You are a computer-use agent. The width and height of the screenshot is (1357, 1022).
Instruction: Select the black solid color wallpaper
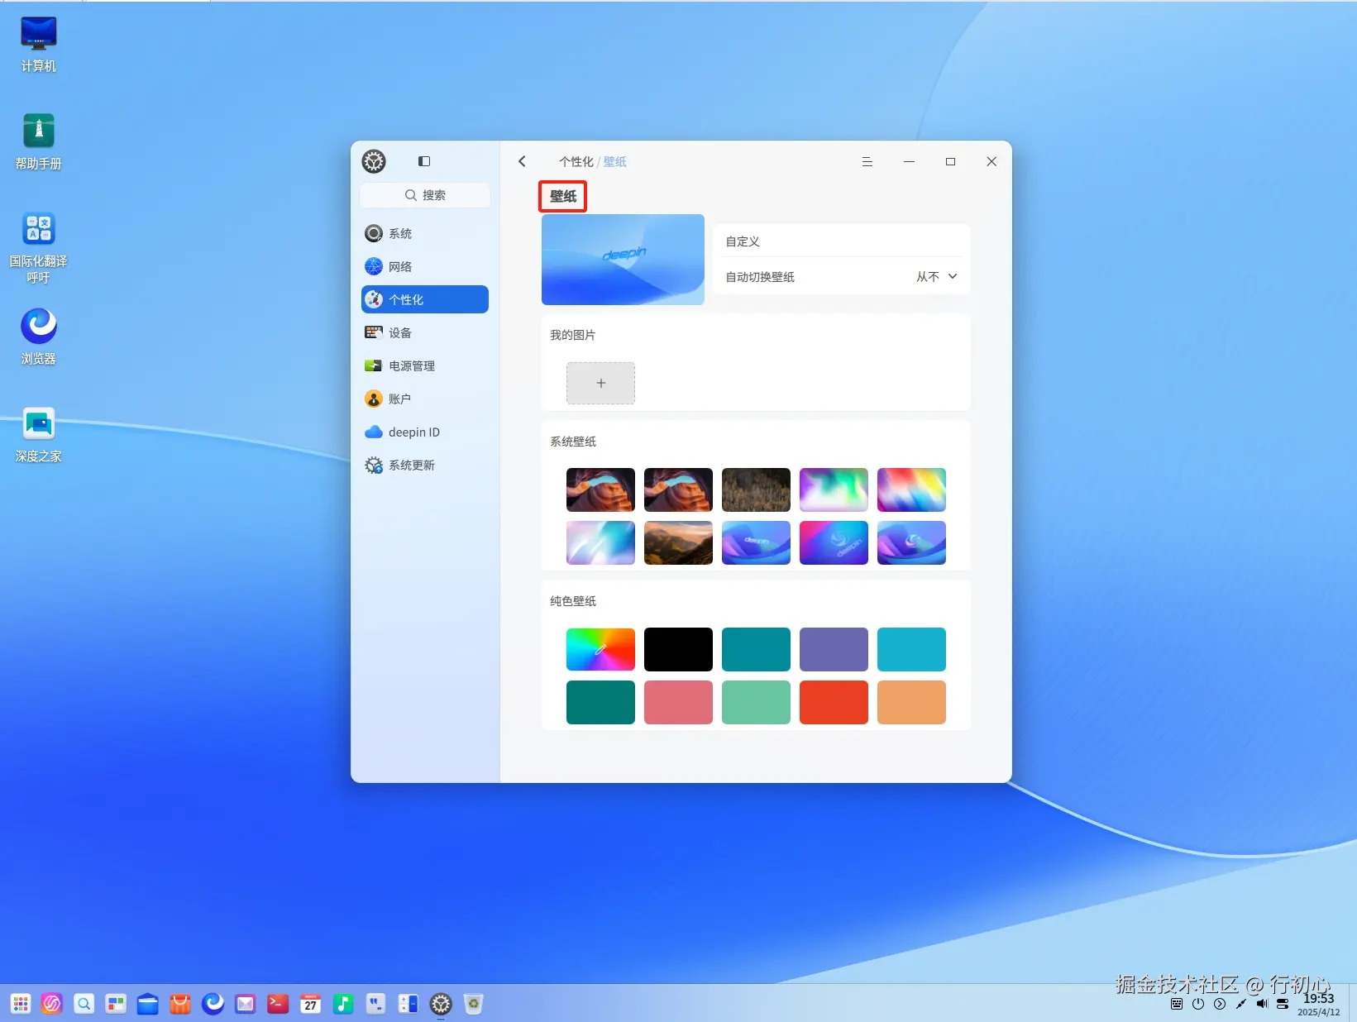pyautogui.click(x=678, y=649)
